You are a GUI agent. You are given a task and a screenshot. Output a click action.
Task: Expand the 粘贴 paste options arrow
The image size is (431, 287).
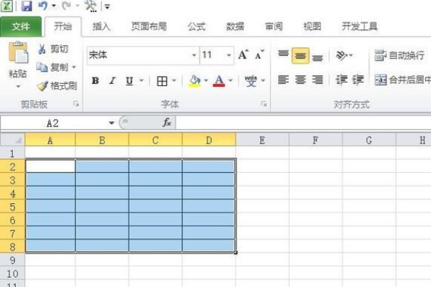tap(18, 87)
